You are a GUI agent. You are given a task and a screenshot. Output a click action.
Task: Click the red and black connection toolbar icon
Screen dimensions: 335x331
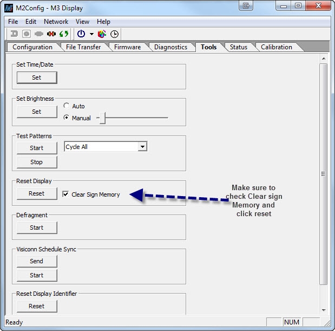51,34
